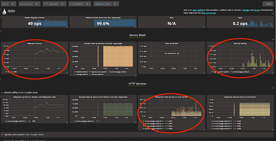Click the Destination Version variable label

point(103,4)
